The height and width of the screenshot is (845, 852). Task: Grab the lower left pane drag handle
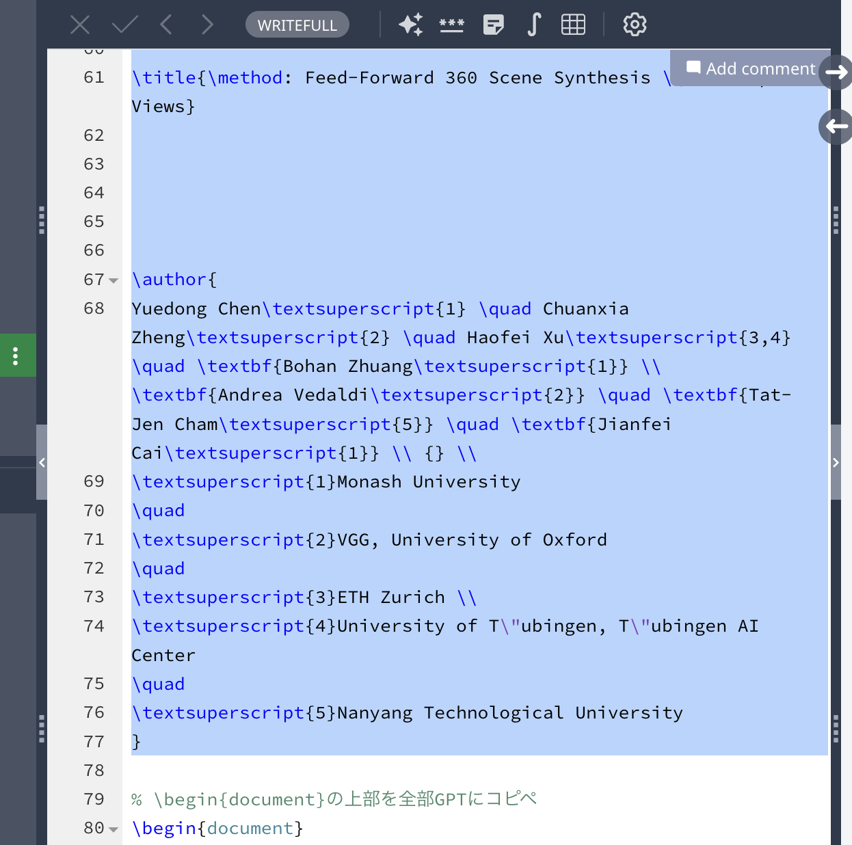(x=42, y=728)
